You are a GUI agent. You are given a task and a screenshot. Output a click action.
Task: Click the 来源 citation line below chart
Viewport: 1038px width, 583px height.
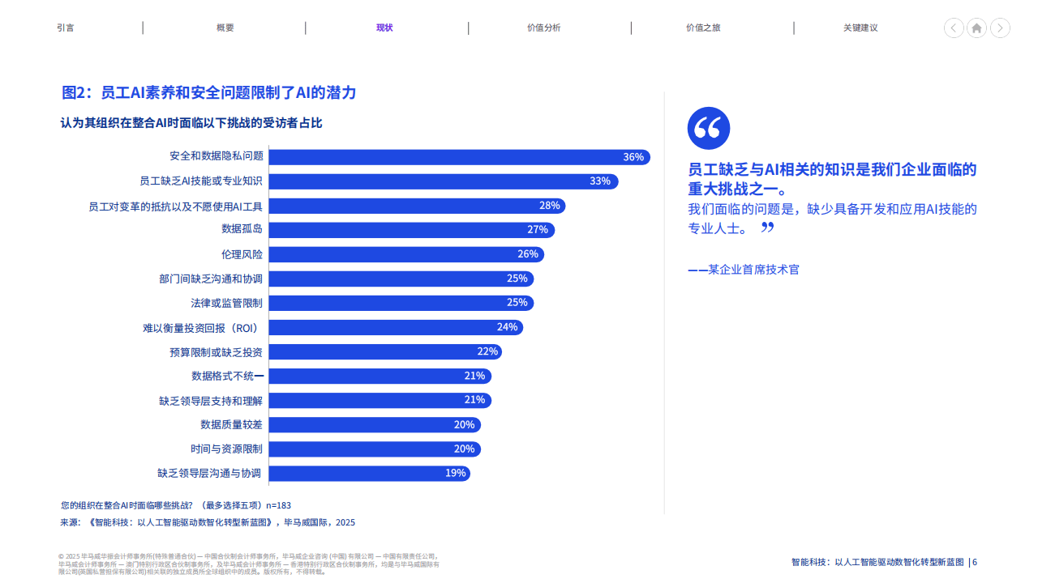(x=208, y=522)
